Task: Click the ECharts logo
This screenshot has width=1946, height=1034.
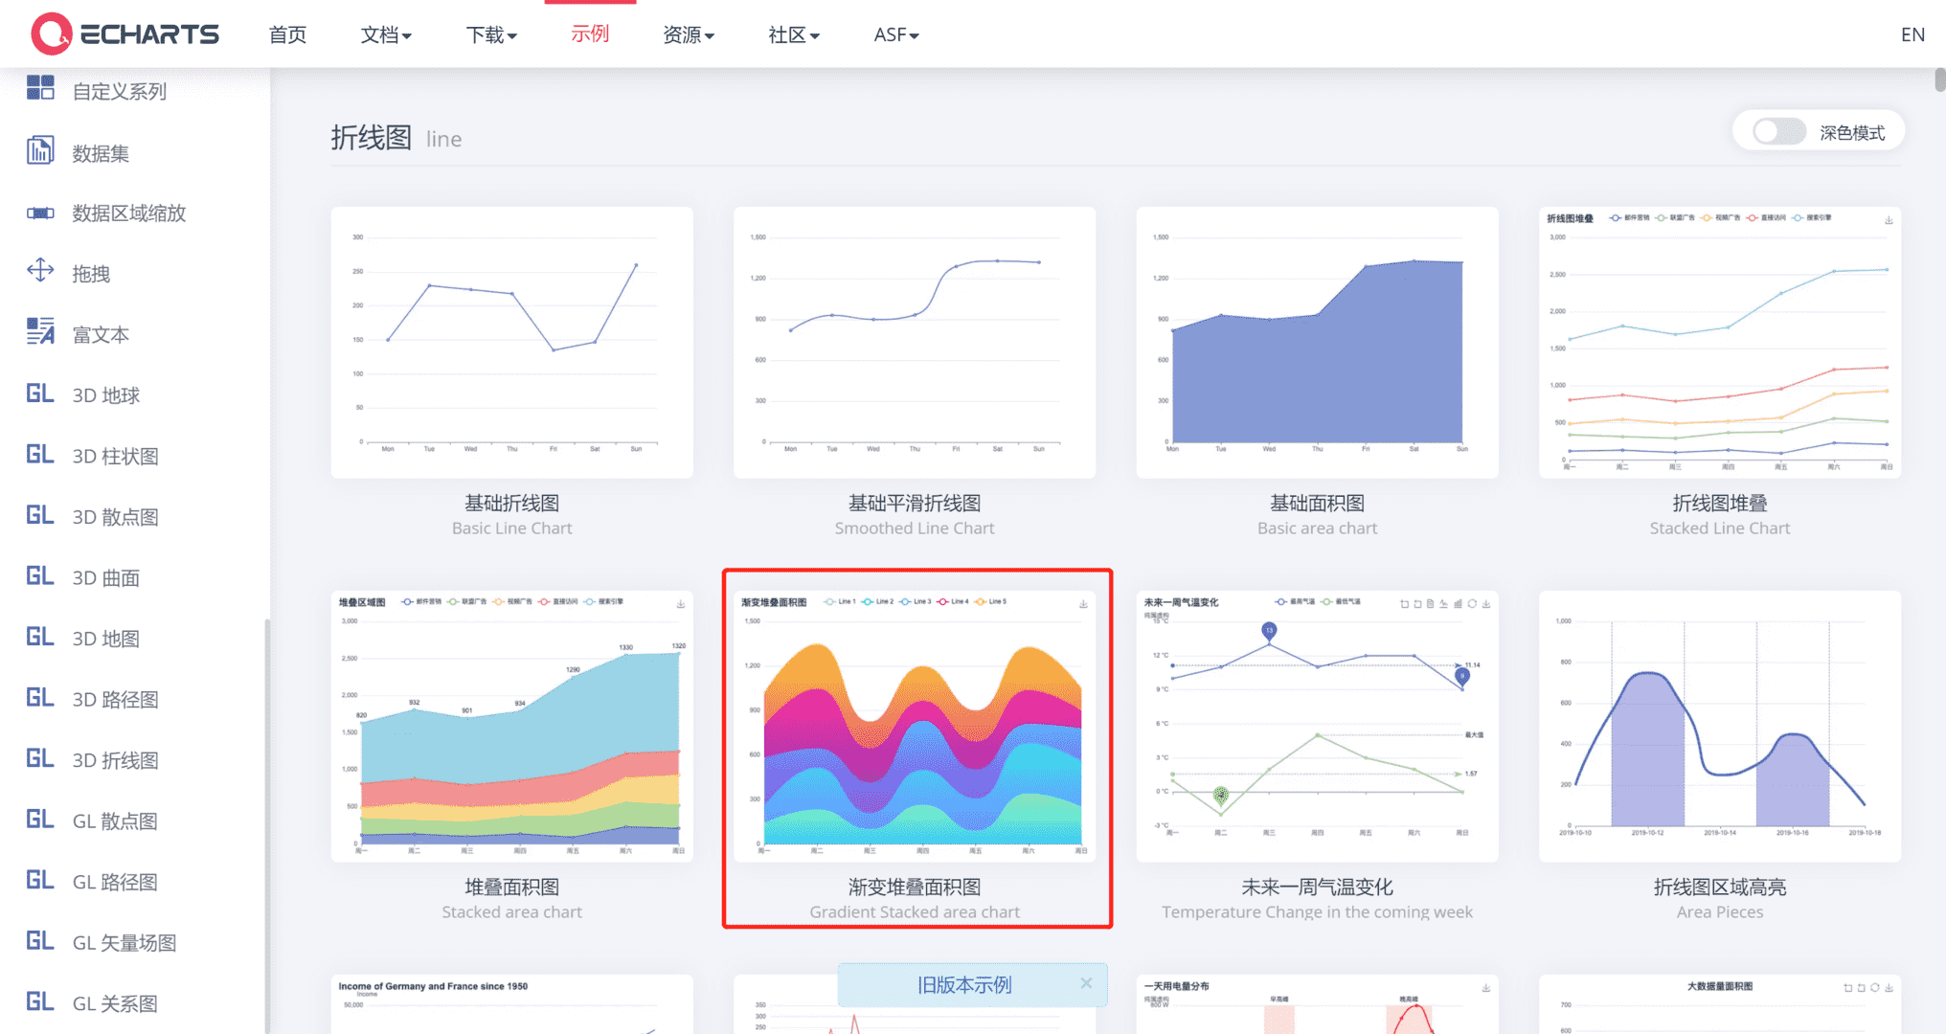Action: click(x=125, y=34)
